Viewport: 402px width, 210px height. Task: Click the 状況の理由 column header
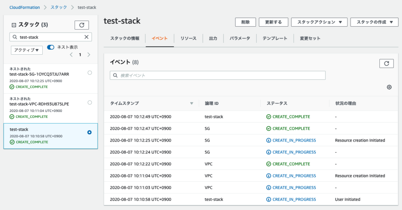(x=345, y=104)
